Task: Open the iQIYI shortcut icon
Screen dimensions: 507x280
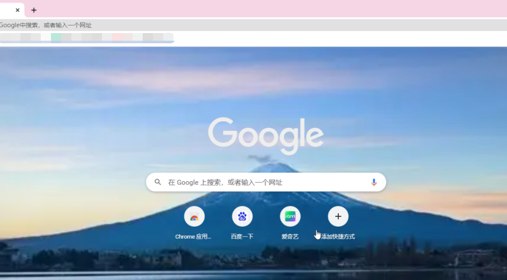Action: [x=290, y=216]
